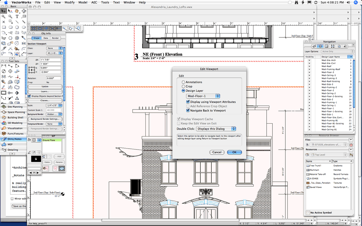Confirm the Edit Viewport dialog with OK
This screenshot has width=362, height=226.
[234, 152]
